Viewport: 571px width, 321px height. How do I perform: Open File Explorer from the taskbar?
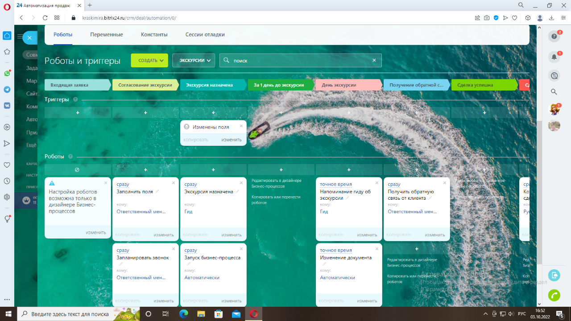[201, 314]
